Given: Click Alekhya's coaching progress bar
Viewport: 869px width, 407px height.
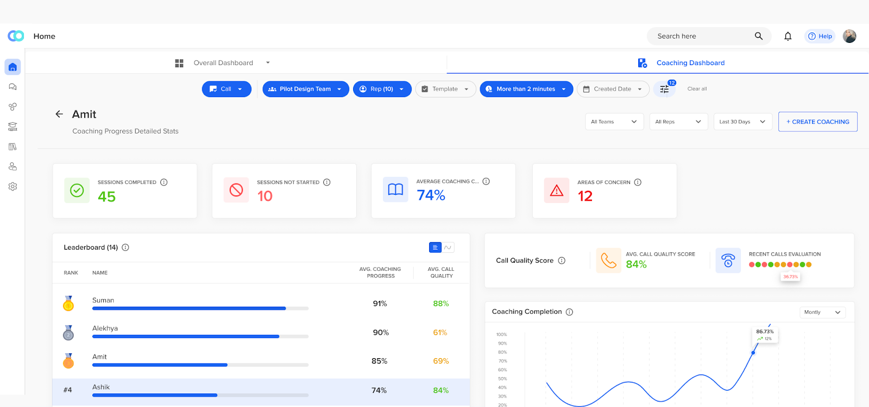Looking at the screenshot, I should (x=200, y=336).
